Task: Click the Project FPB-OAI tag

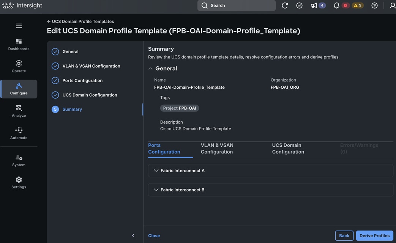Action: (x=180, y=108)
